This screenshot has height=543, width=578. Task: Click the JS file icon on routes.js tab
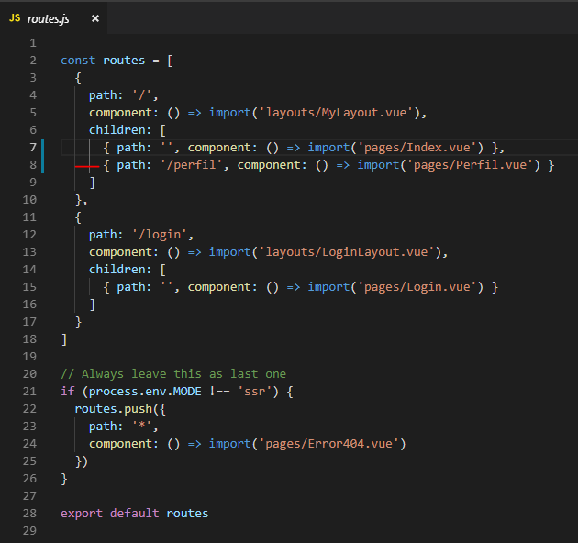[x=15, y=18]
